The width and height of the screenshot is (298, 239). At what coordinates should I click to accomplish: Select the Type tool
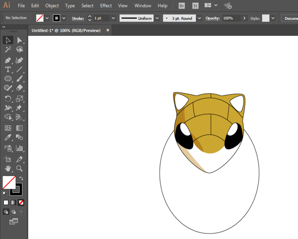click(x=8, y=69)
